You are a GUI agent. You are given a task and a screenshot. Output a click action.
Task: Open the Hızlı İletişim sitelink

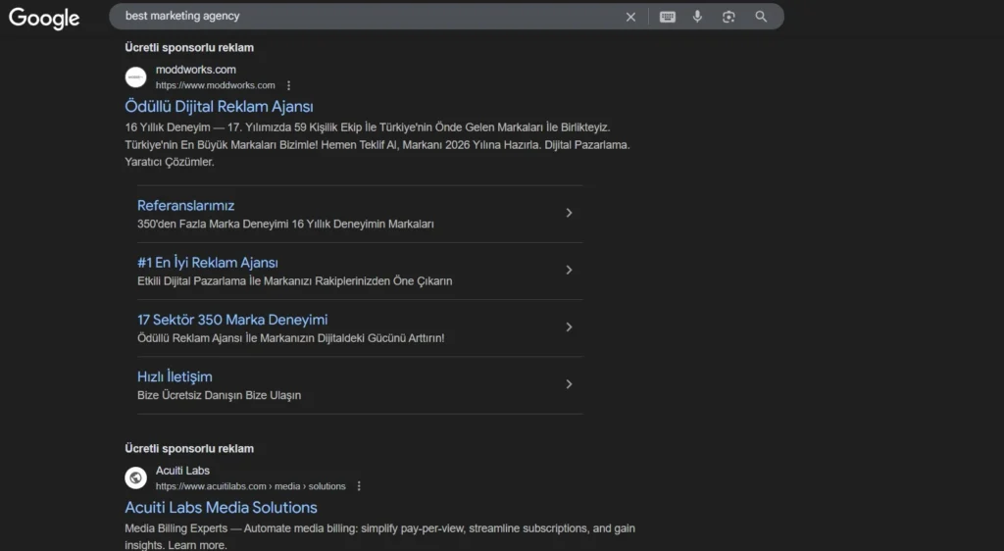(x=175, y=376)
